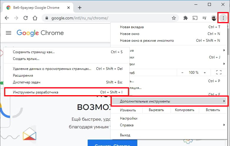This screenshot has height=146, width=230.
Task: Click Копировать in the edit row
Action: (184, 110)
